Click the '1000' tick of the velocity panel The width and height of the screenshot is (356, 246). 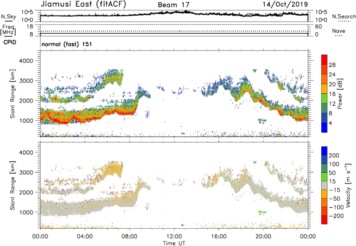(x=26, y=212)
